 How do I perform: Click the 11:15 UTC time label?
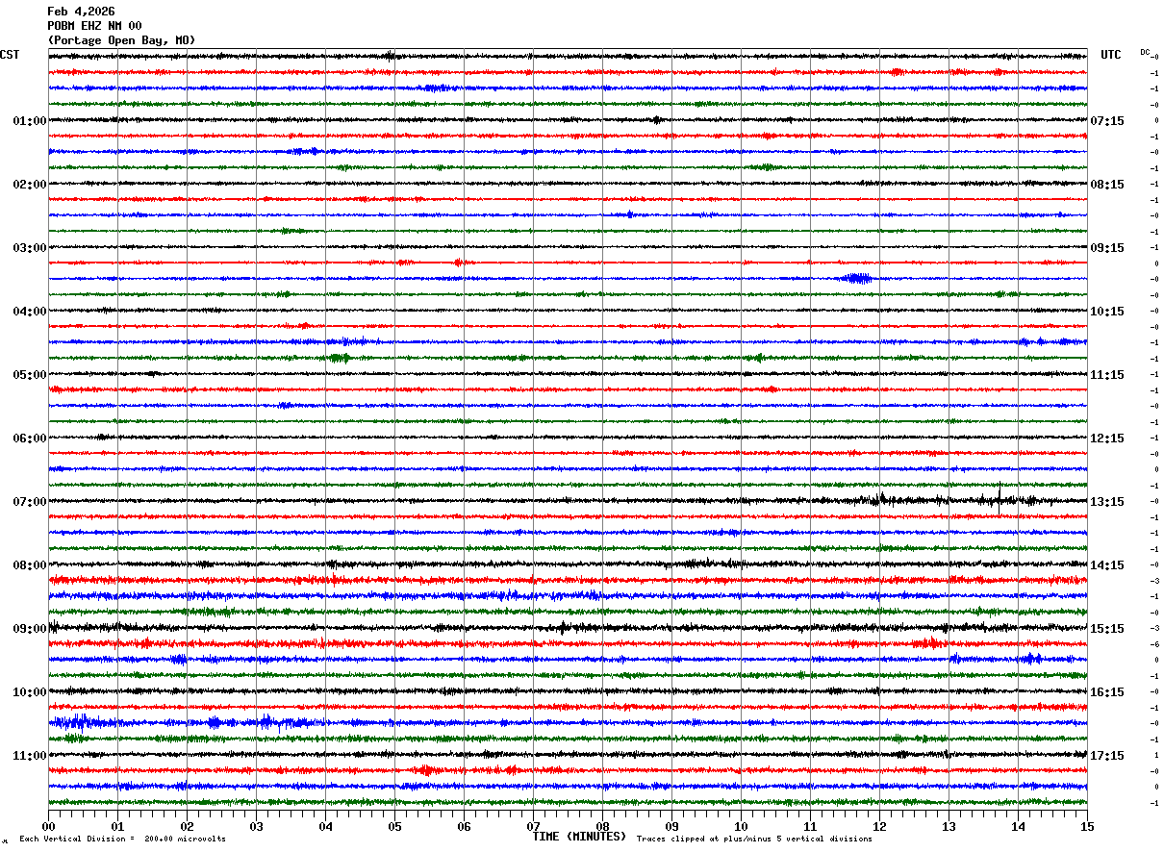[1106, 375]
